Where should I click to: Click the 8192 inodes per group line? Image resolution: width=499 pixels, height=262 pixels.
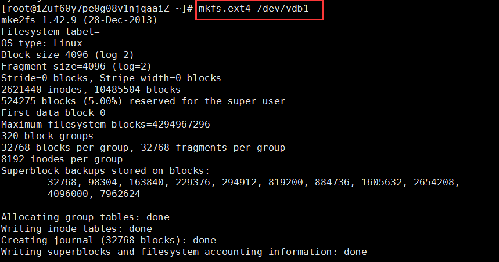(x=62, y=159)
